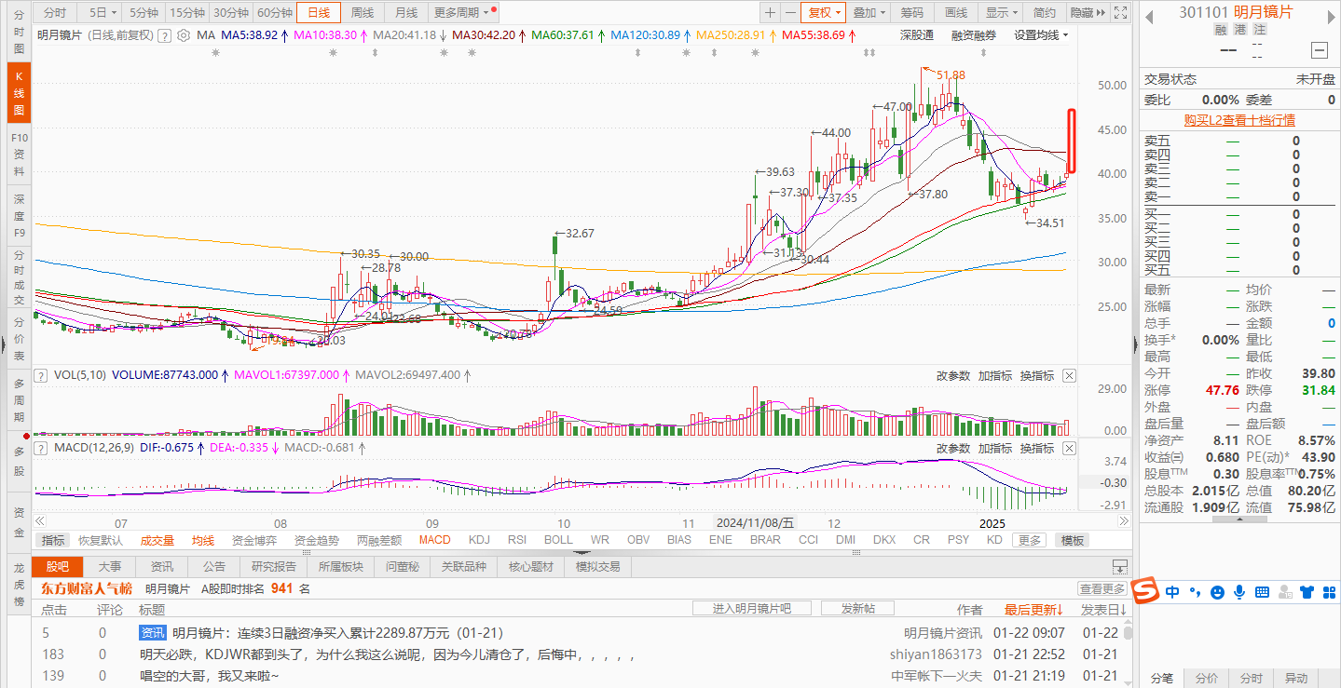This screenshot has width=1341, height=688.
Task: Click the Sogou input method logo
Action: click(x=1143, y=590)
